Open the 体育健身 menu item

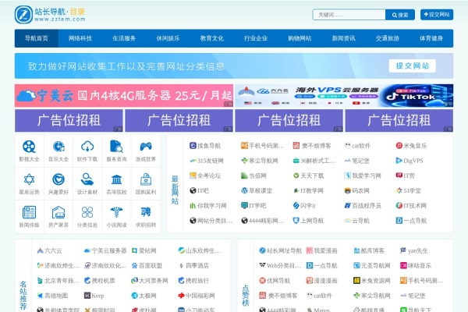pyautogui.click(x=431, y=38)
